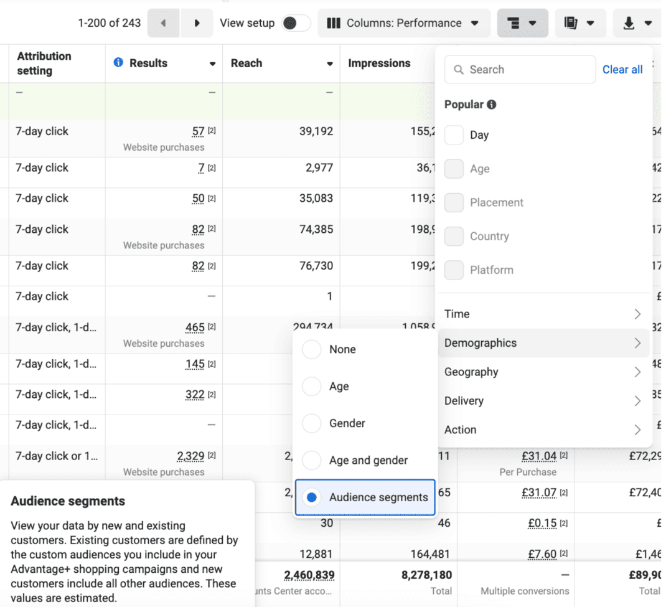Screen dimensions: 666x607
Task: Click the footnote marker beside £31.04
Action: (564, 455)
